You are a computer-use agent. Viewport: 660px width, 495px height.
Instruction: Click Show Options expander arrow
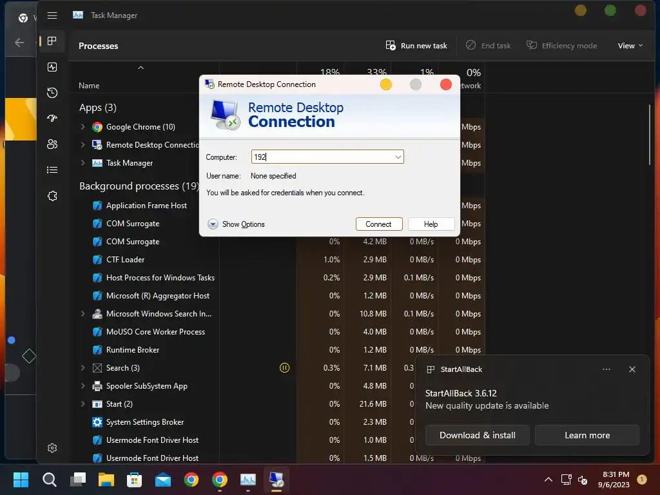[x=213, y=224]
